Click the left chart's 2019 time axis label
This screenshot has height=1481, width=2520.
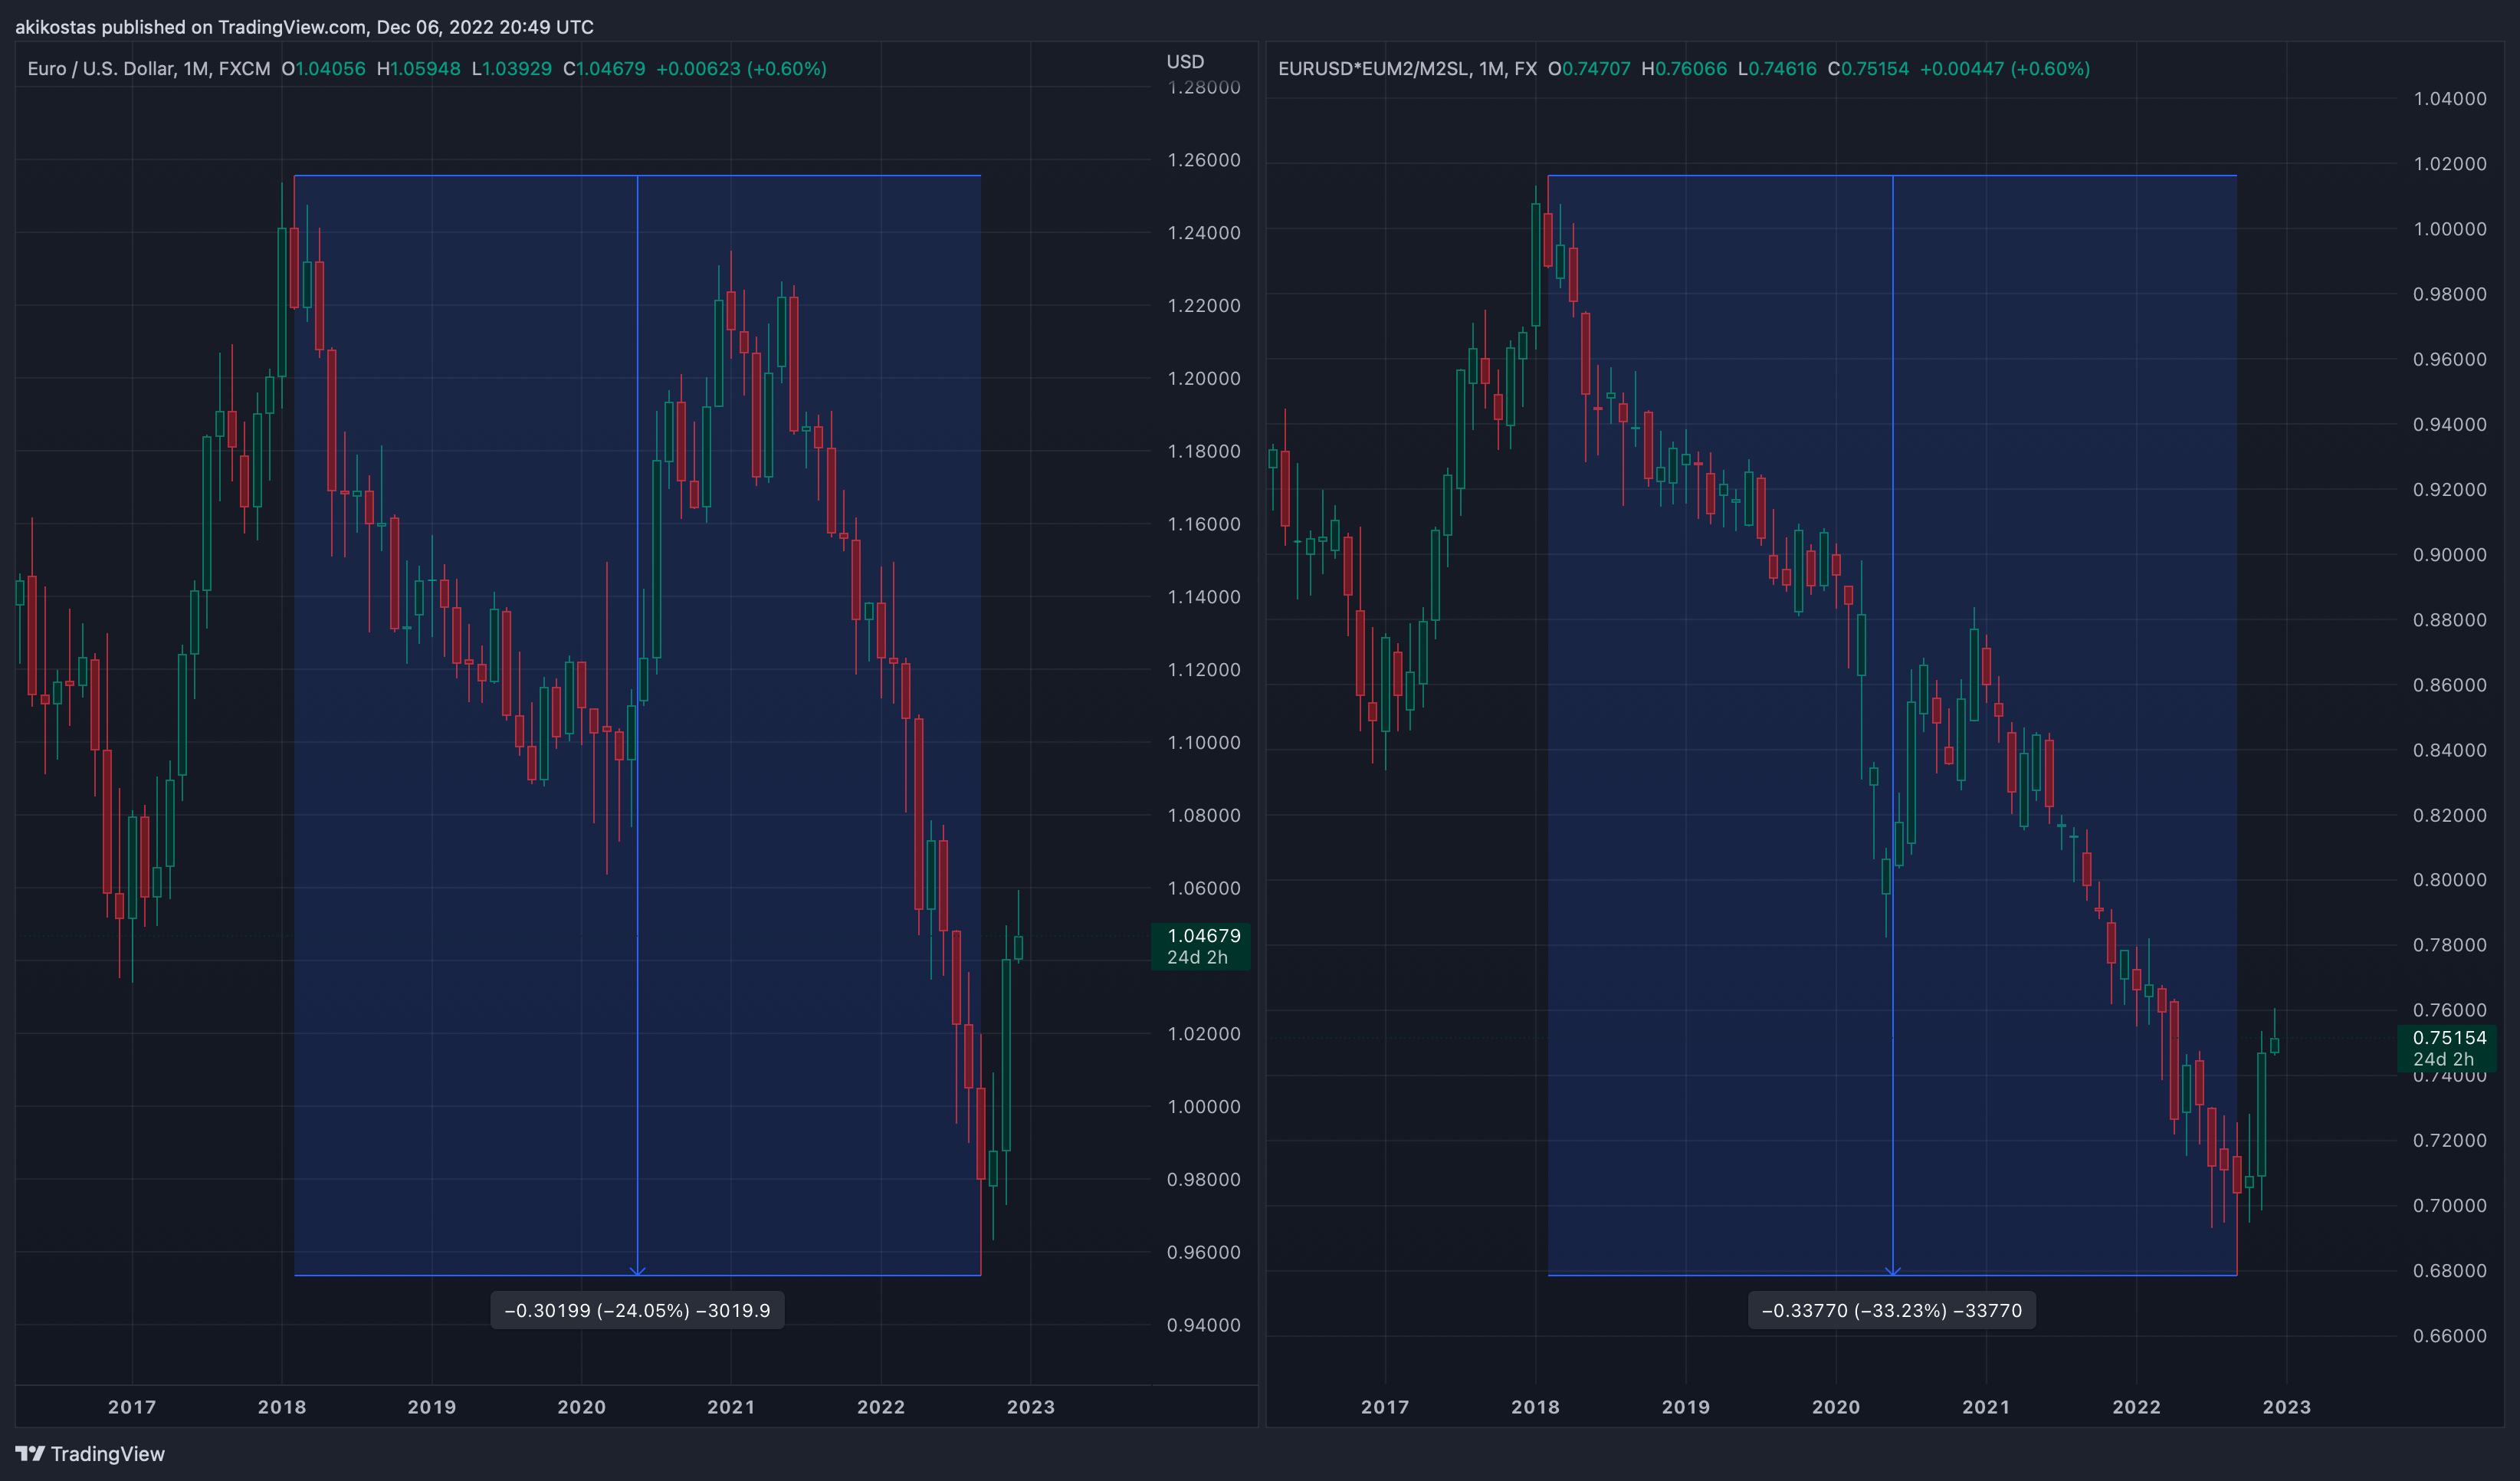click(432, 1407)
